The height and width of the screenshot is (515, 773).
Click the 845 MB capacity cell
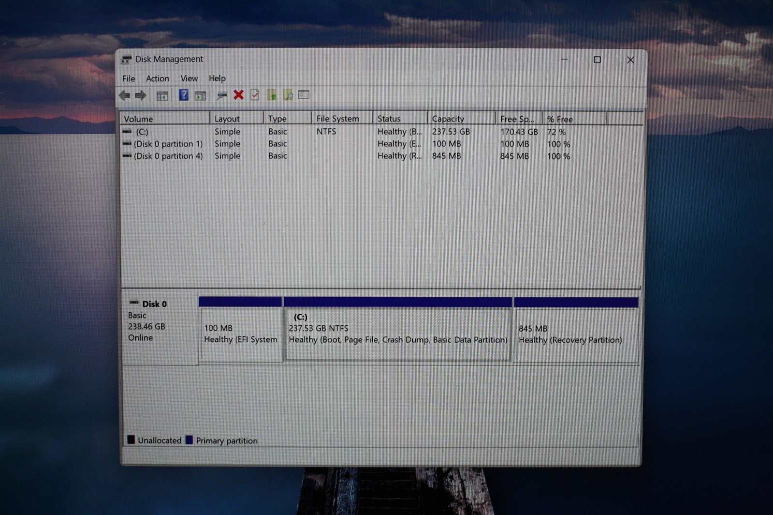447,156
